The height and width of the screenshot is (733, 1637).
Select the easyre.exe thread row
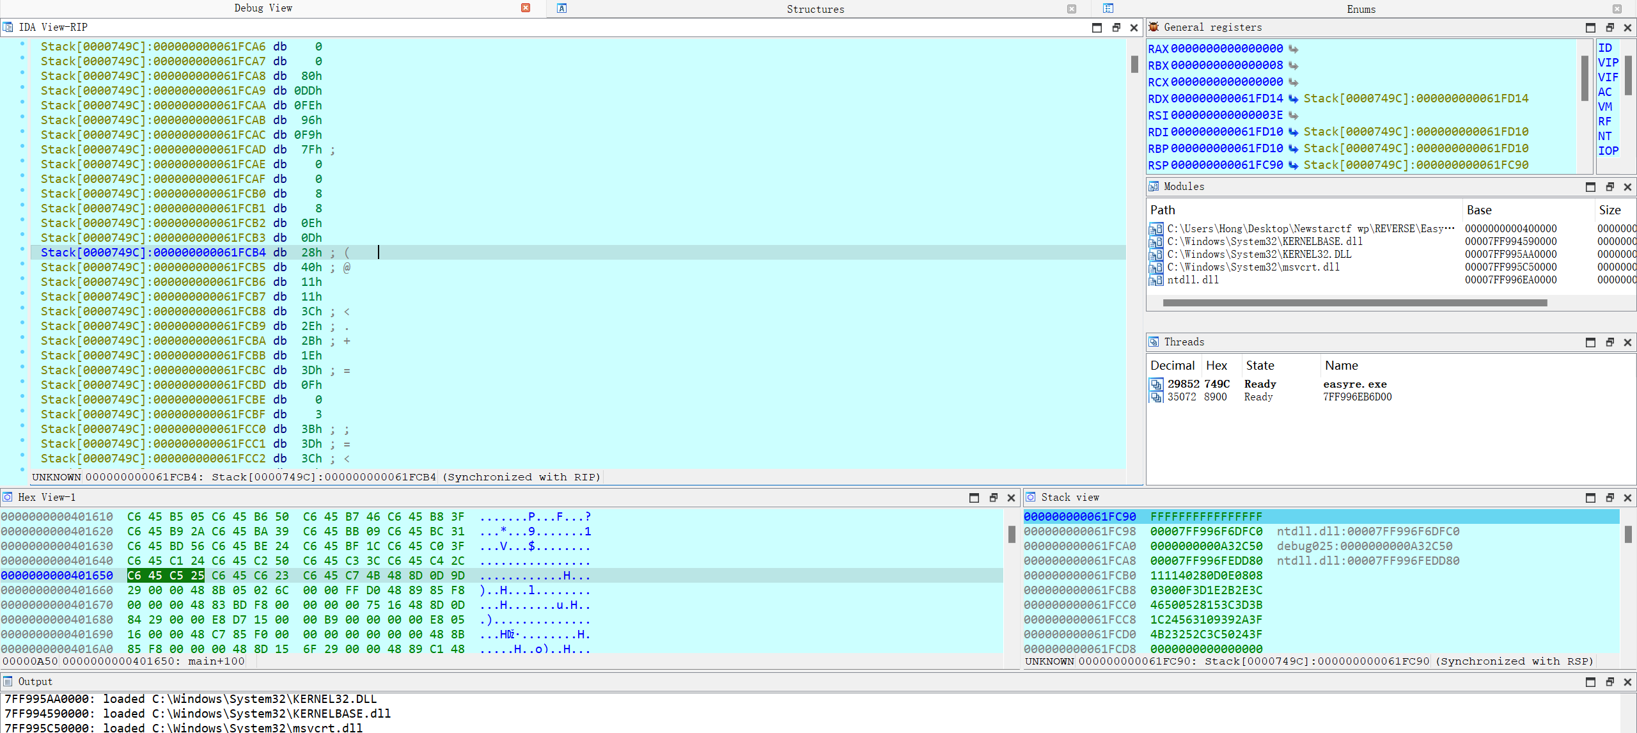click(1391, 384)
